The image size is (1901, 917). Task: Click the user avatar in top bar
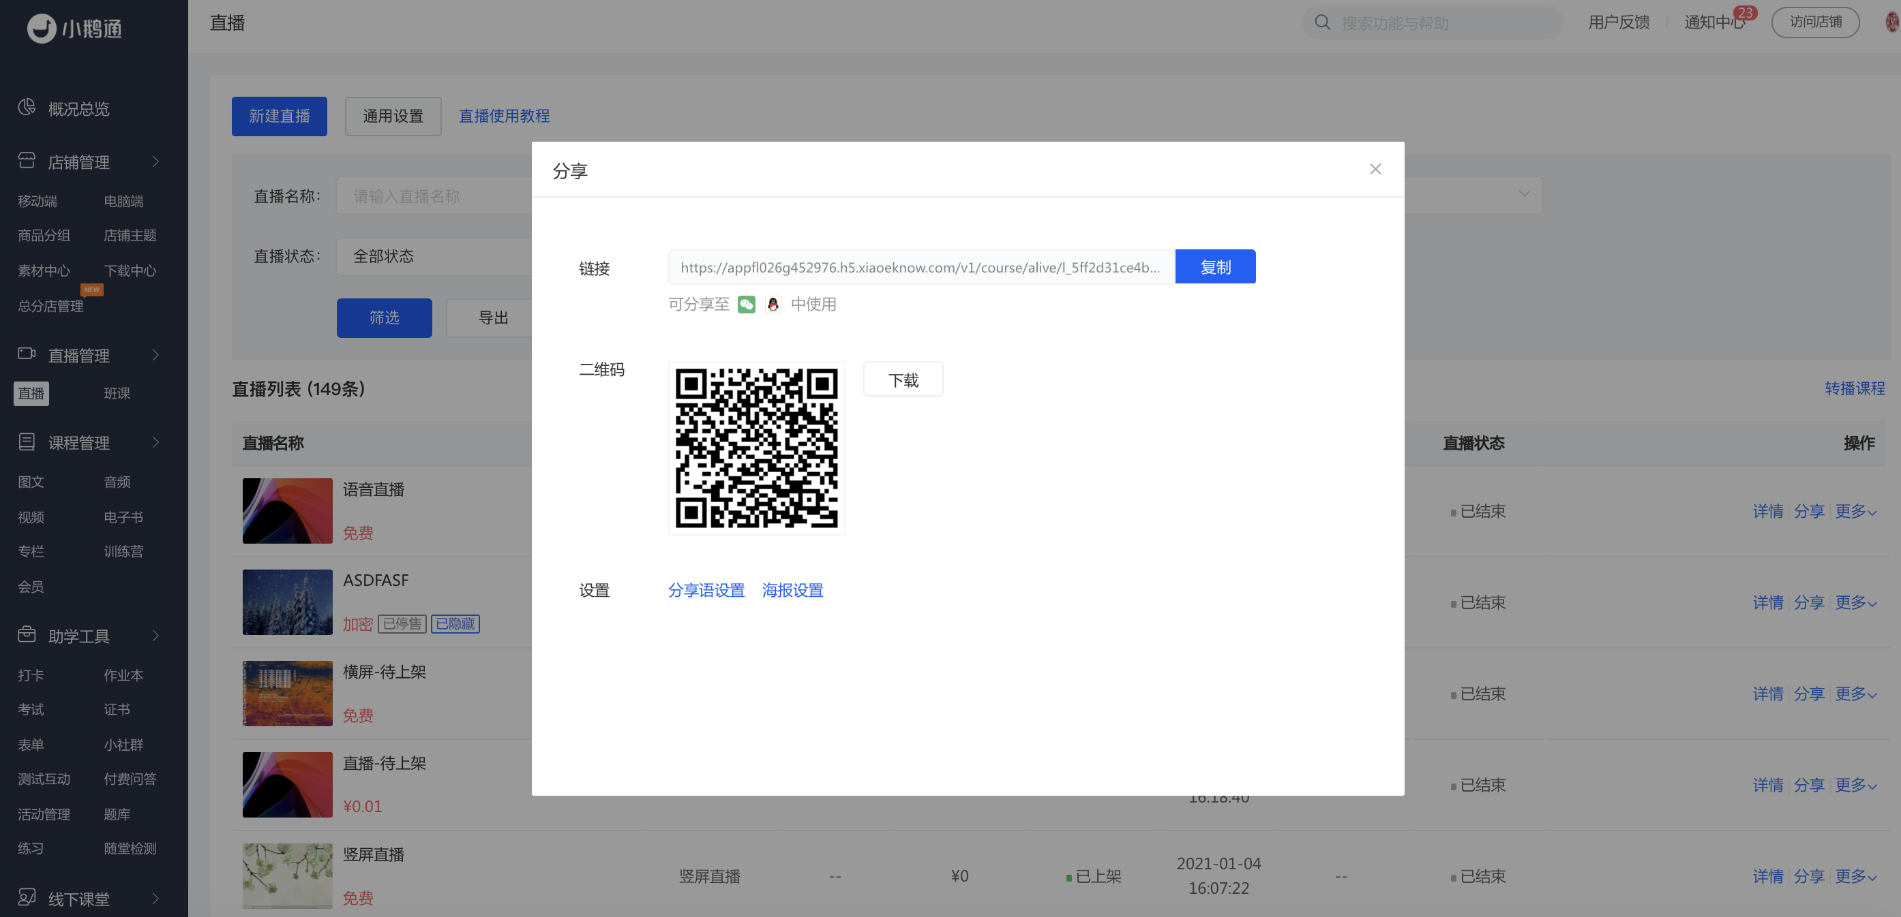coord(1893,22)
